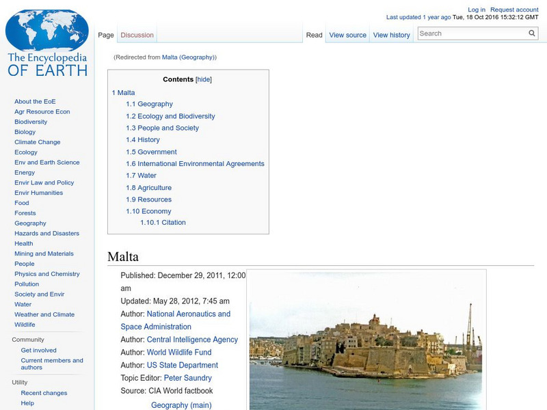Viewport: 547px width, 410px height.
Task: Switch to the Discussion tab
Action: [x=137, y=34]
